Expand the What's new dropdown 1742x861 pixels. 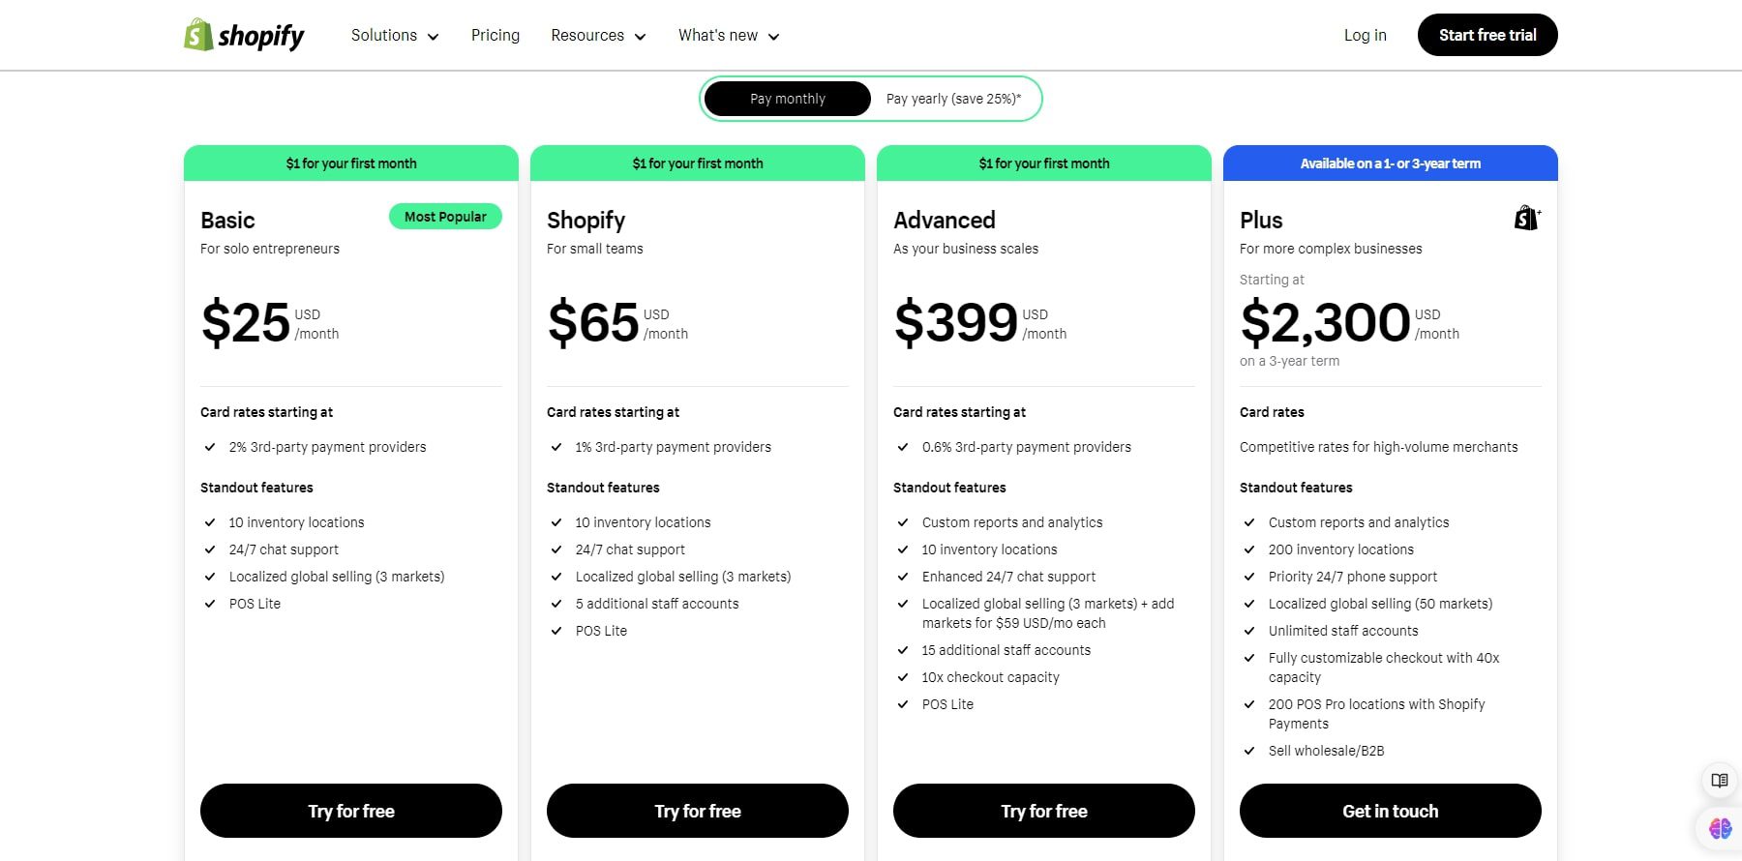(x=728, y=35)
